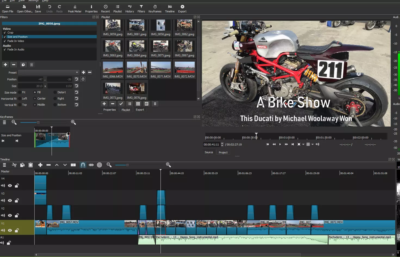
Task: Open the keyframes hamburger menu
Action: click(4, 122)
